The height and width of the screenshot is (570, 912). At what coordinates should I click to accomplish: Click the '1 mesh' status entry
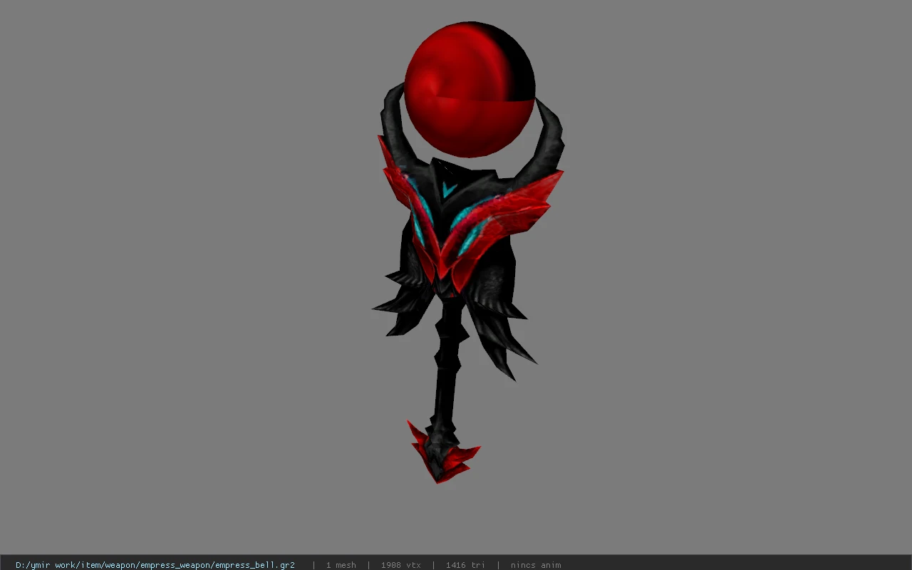click(x=341, y=565)
